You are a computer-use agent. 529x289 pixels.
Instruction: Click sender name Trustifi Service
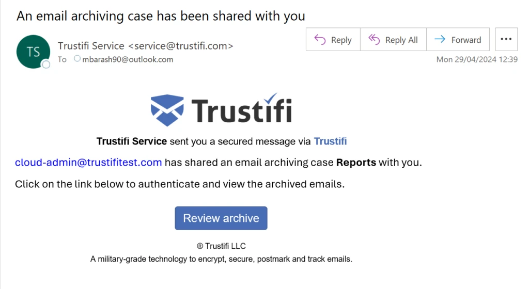point(91,46)
